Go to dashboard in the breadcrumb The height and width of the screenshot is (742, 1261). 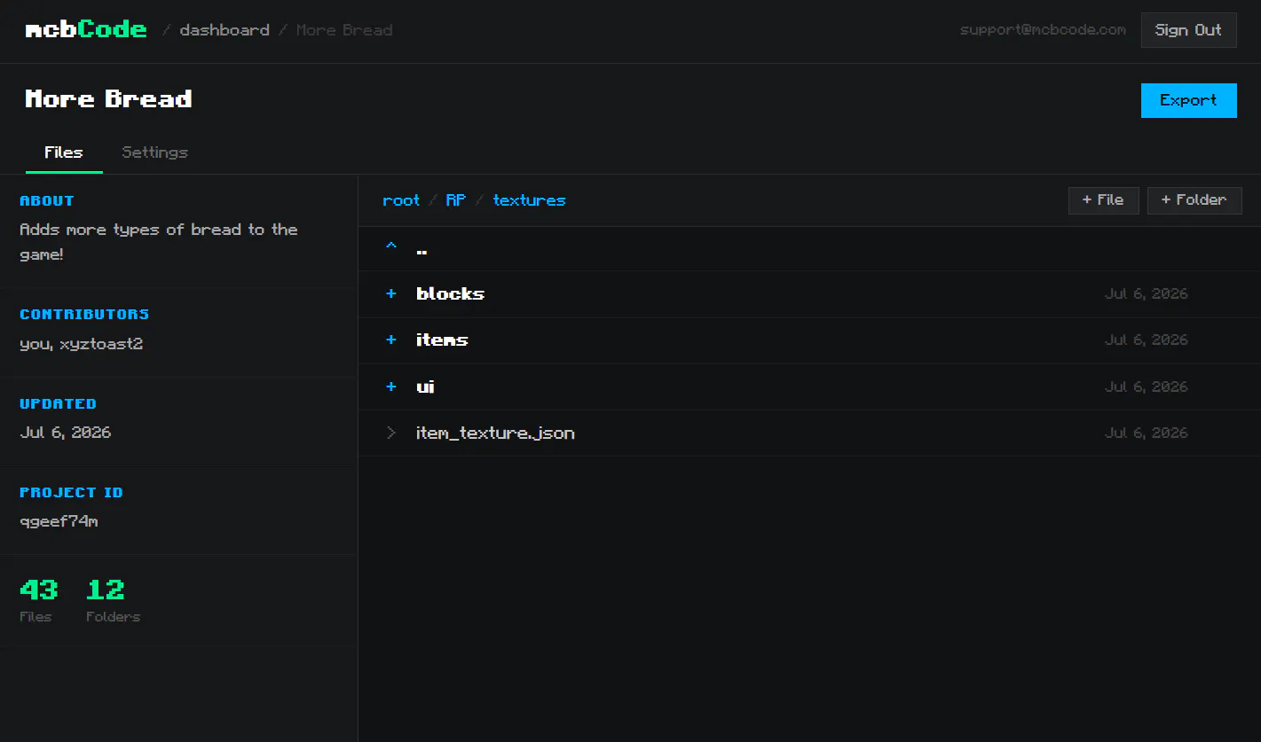(x=225, y=30)
